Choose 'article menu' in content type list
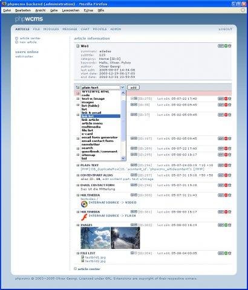This screenshot has height=290, width=248. point(92,123)
